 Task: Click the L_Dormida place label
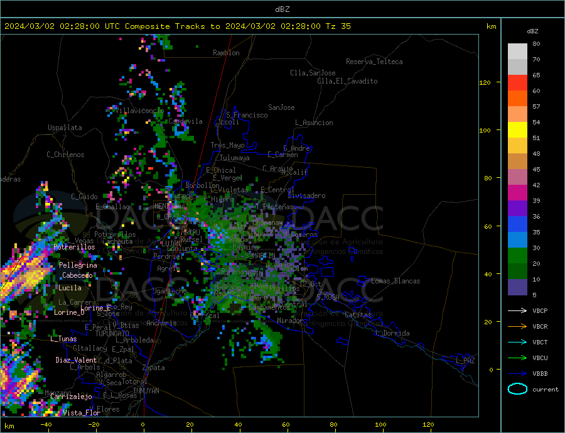pyautogui.click(x=393, y=333)
